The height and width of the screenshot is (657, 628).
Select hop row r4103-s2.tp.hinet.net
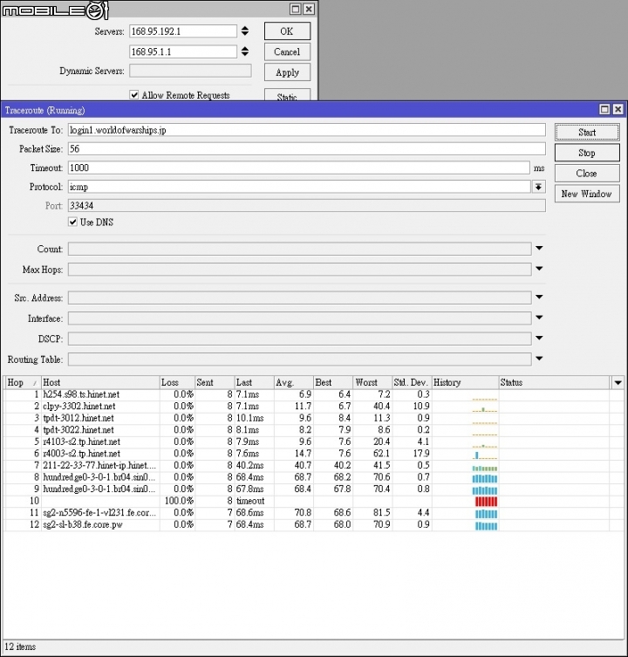pyautogui.click(x=314, y=442)
